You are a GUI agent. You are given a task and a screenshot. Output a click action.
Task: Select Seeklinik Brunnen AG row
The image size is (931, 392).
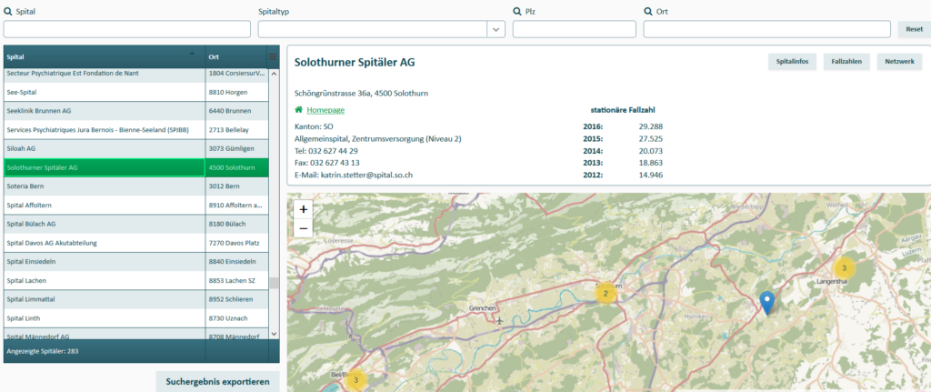point(136,111)
